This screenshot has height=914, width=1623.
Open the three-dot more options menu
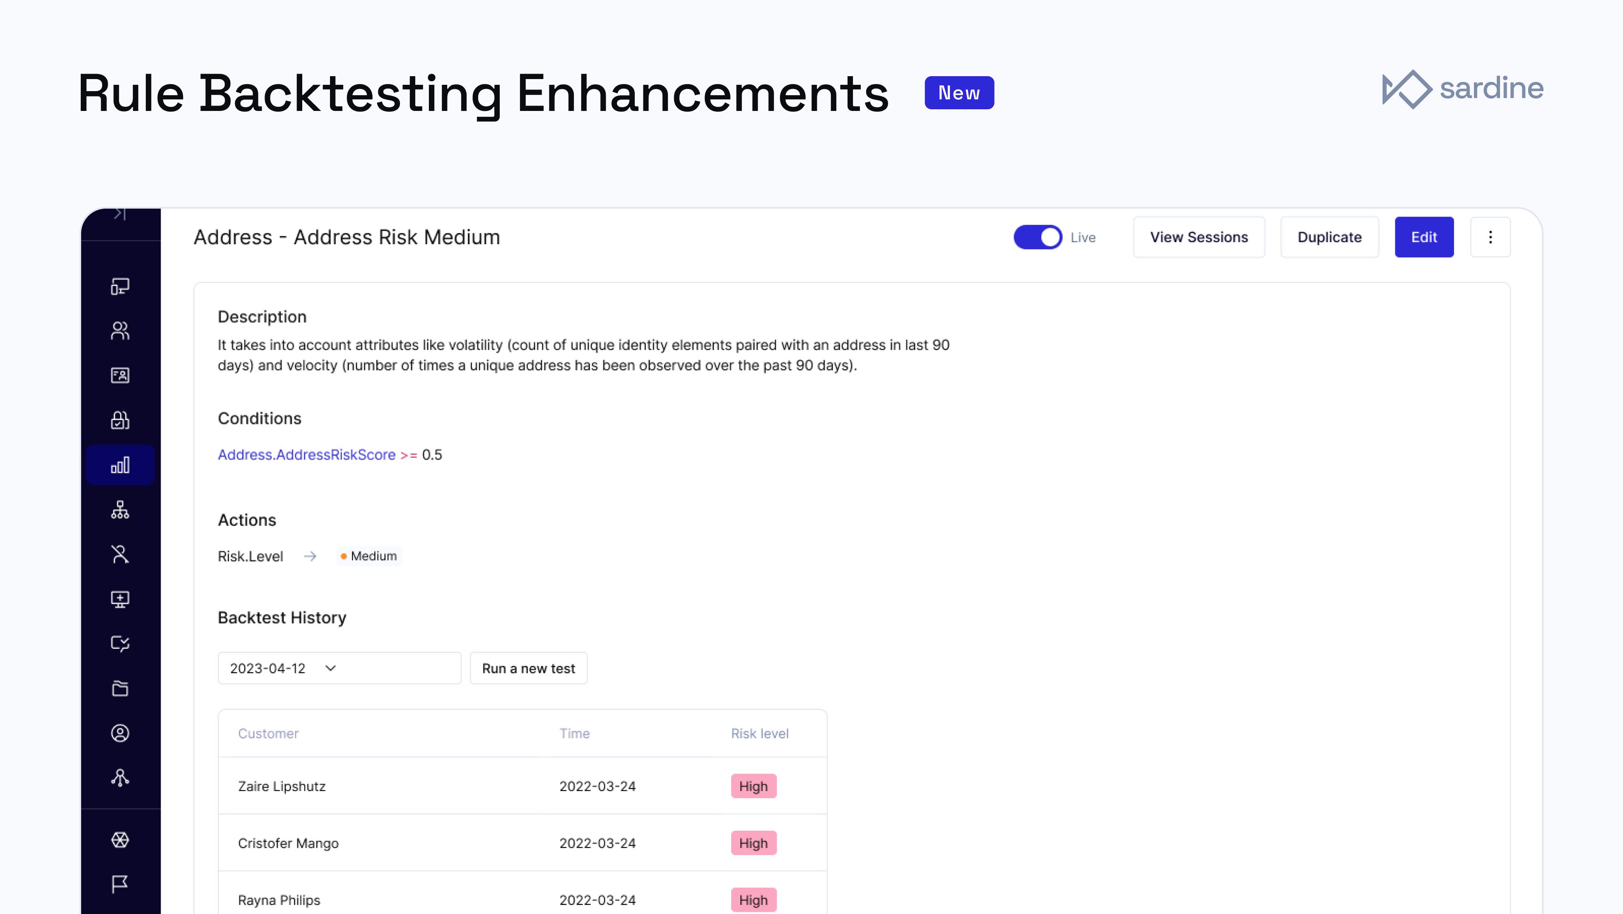[x=1490, y=238]
